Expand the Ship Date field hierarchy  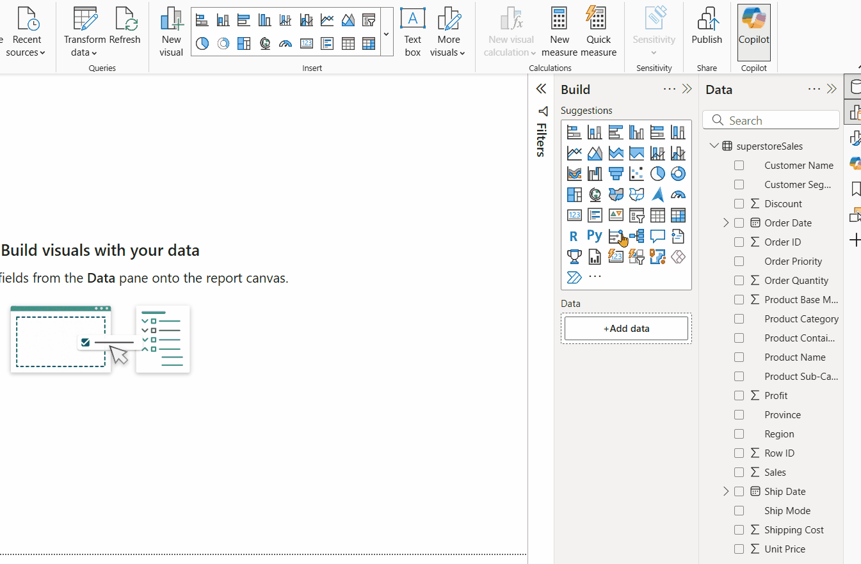coord(725,491)
